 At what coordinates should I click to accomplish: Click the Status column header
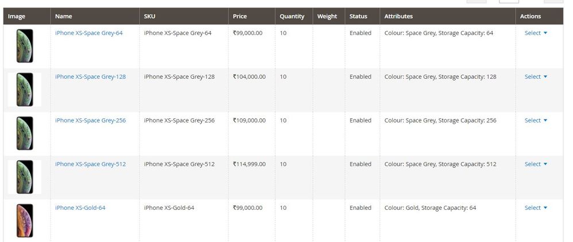pyautogui.click(x=358, y=16)
